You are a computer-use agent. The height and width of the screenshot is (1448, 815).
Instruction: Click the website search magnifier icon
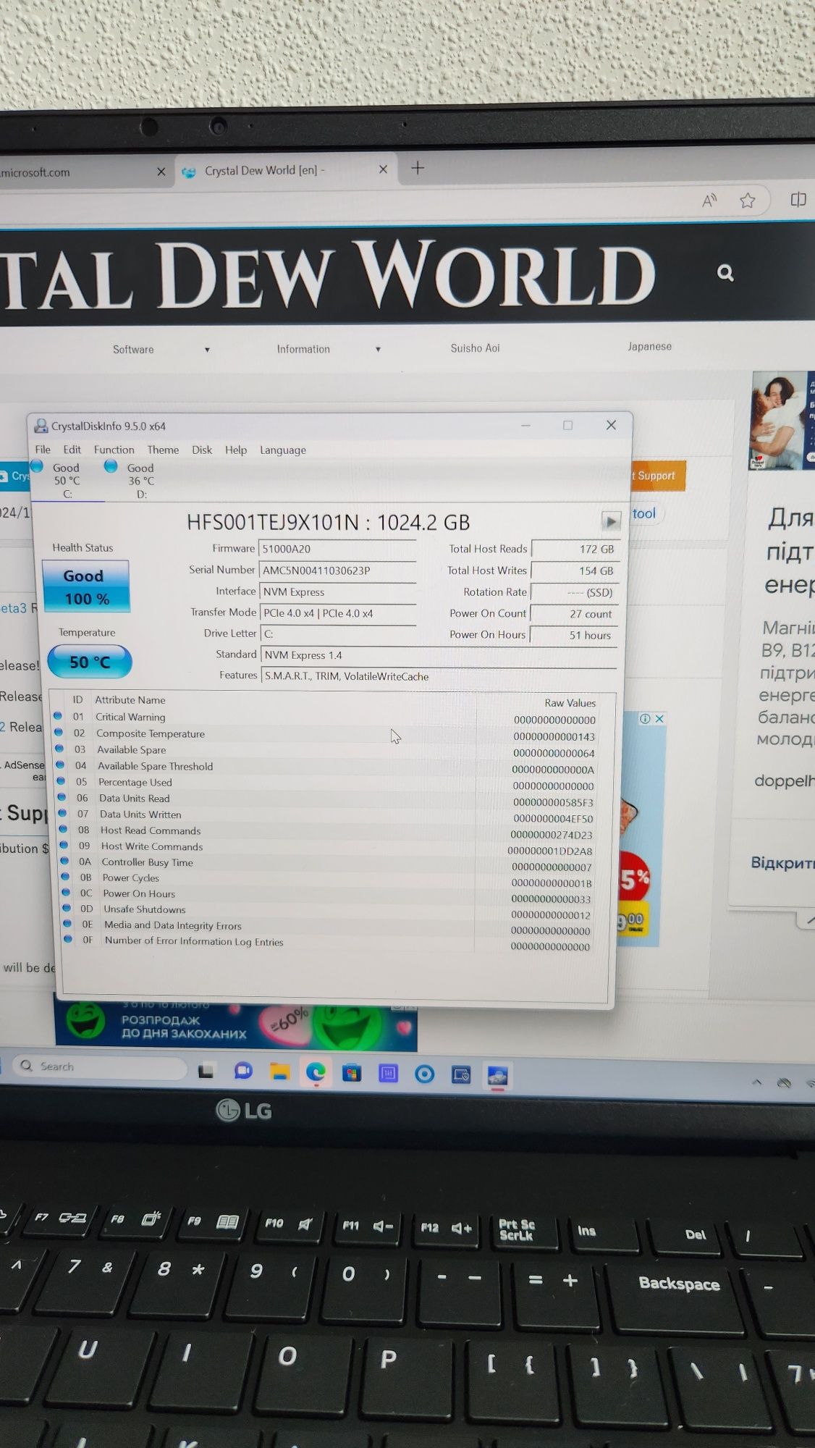click(x=725, y=273)
